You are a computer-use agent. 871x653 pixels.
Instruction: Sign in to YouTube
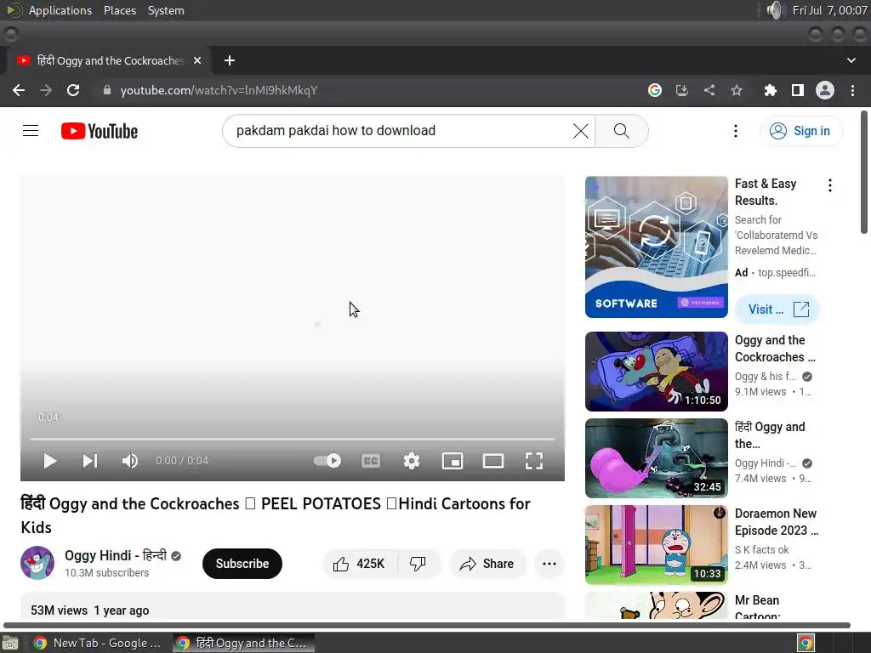(801, 131)
